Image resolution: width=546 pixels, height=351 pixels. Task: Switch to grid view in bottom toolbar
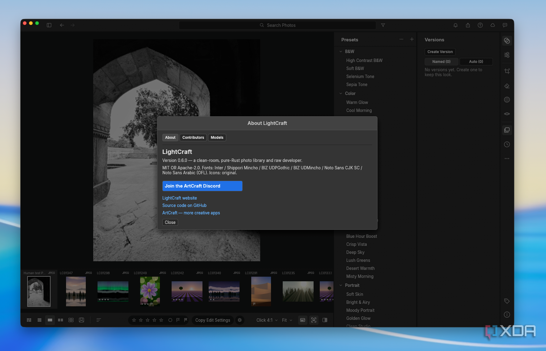pos(29,320)
